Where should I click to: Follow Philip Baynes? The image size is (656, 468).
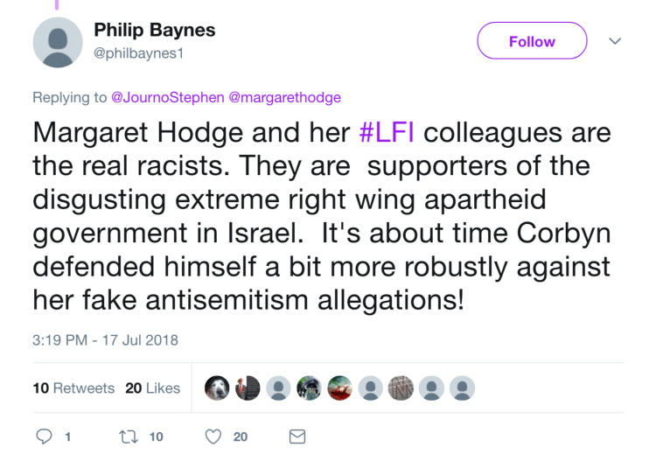click(532, 41)
